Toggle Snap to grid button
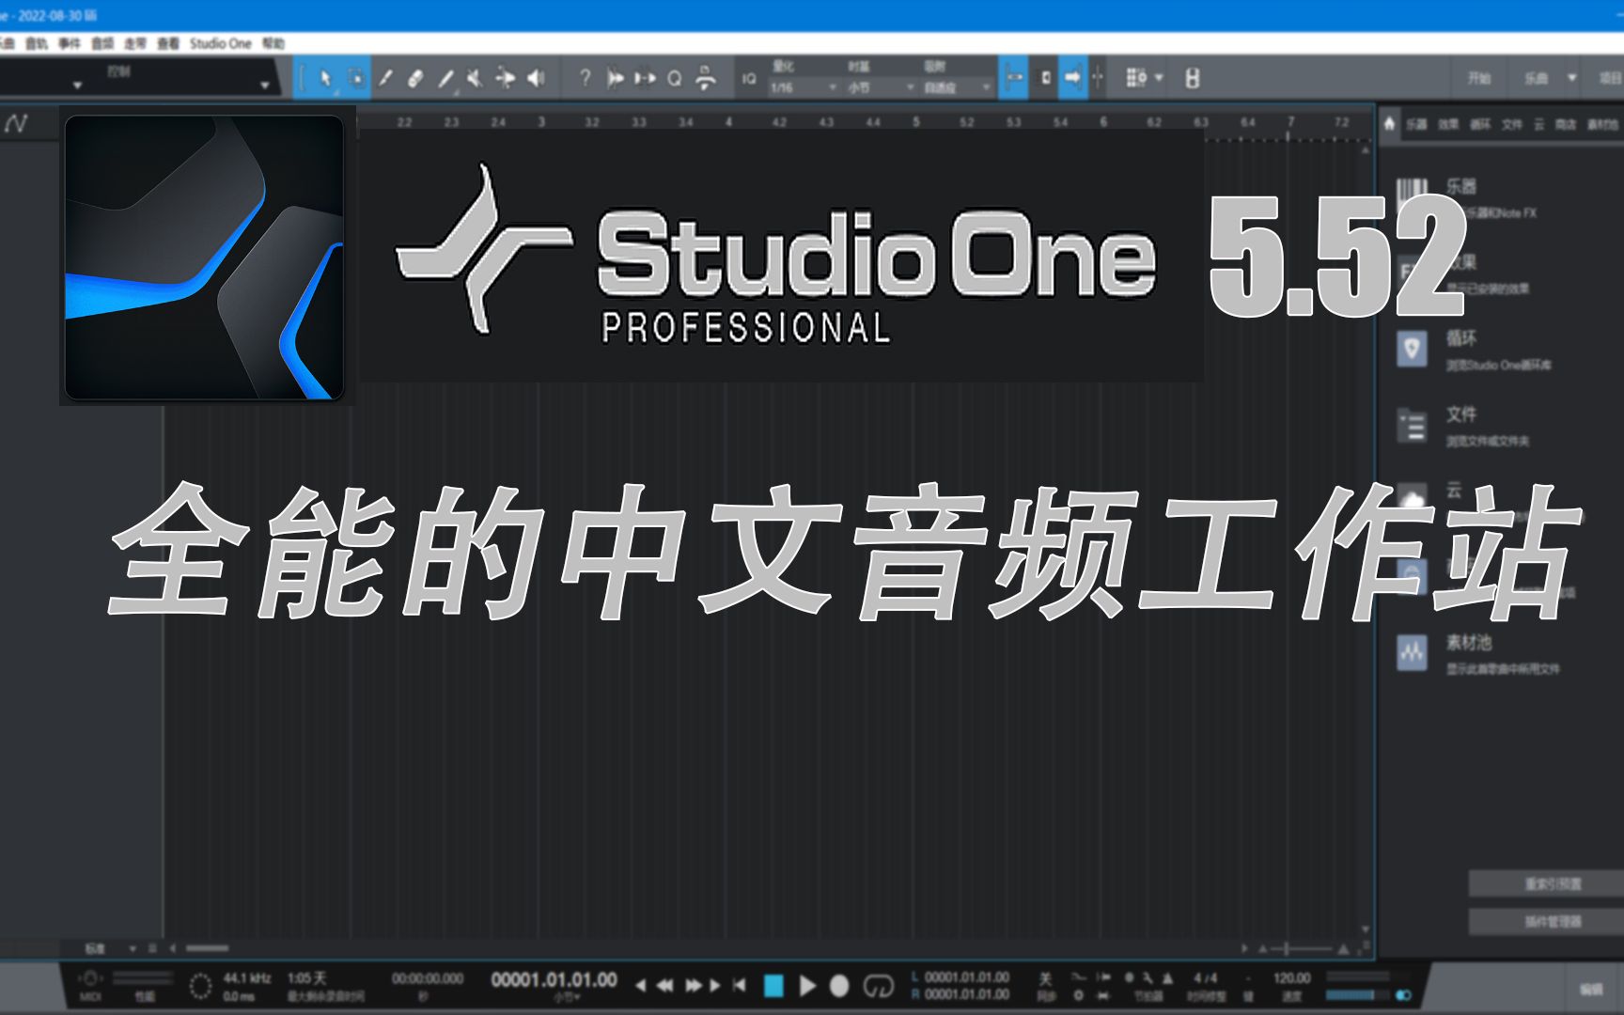The width and height of the screenshot is (1624, 1015). tap(1013, 78)
